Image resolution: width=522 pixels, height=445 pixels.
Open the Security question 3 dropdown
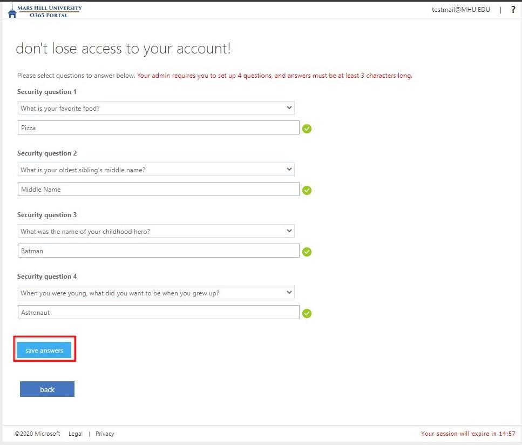pos(155,231)
